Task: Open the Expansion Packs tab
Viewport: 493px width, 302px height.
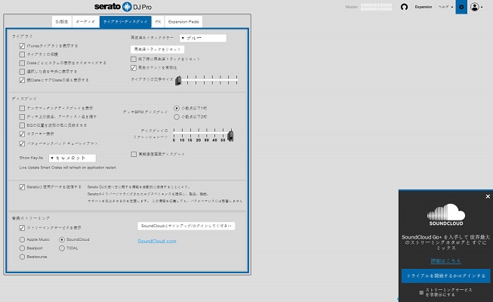Action: [183, 22]
